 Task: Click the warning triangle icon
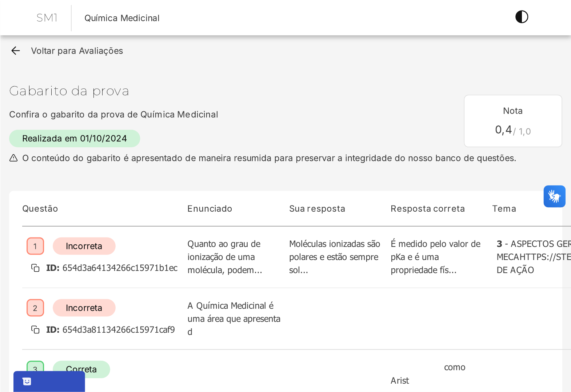pyautogui.click(x=13, y=158)
